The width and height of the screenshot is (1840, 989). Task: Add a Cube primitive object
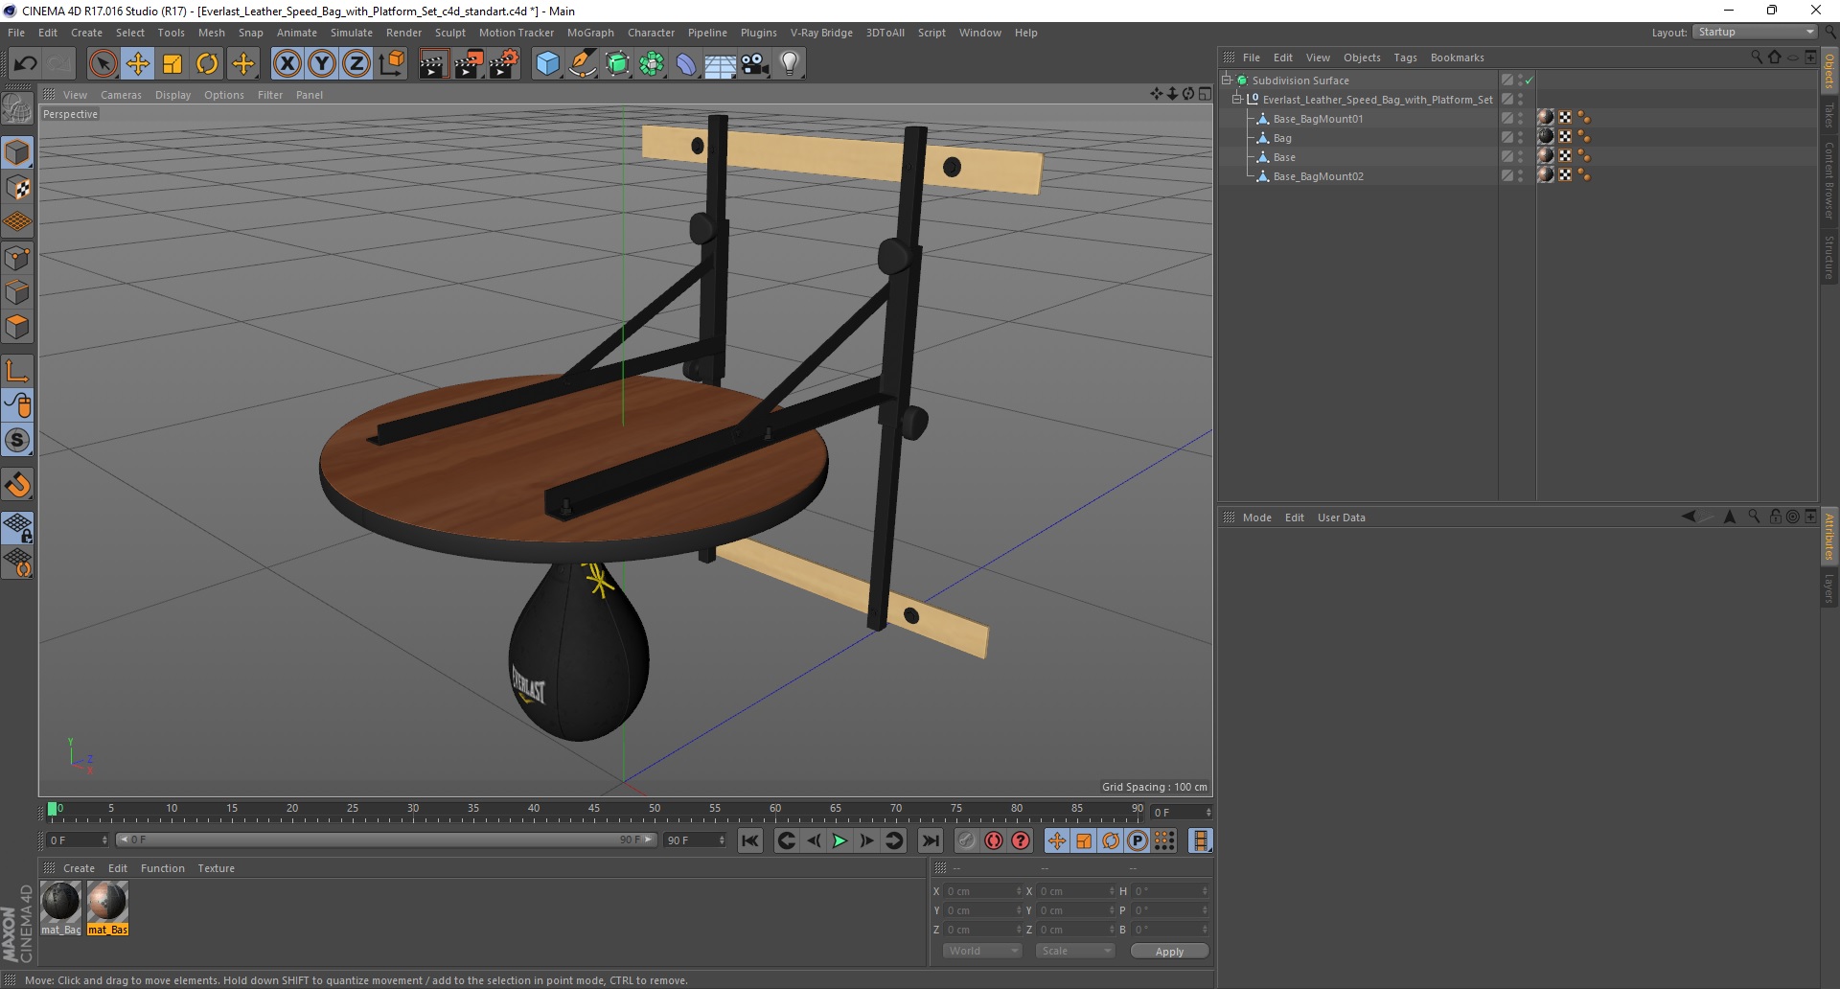(547, 63)
